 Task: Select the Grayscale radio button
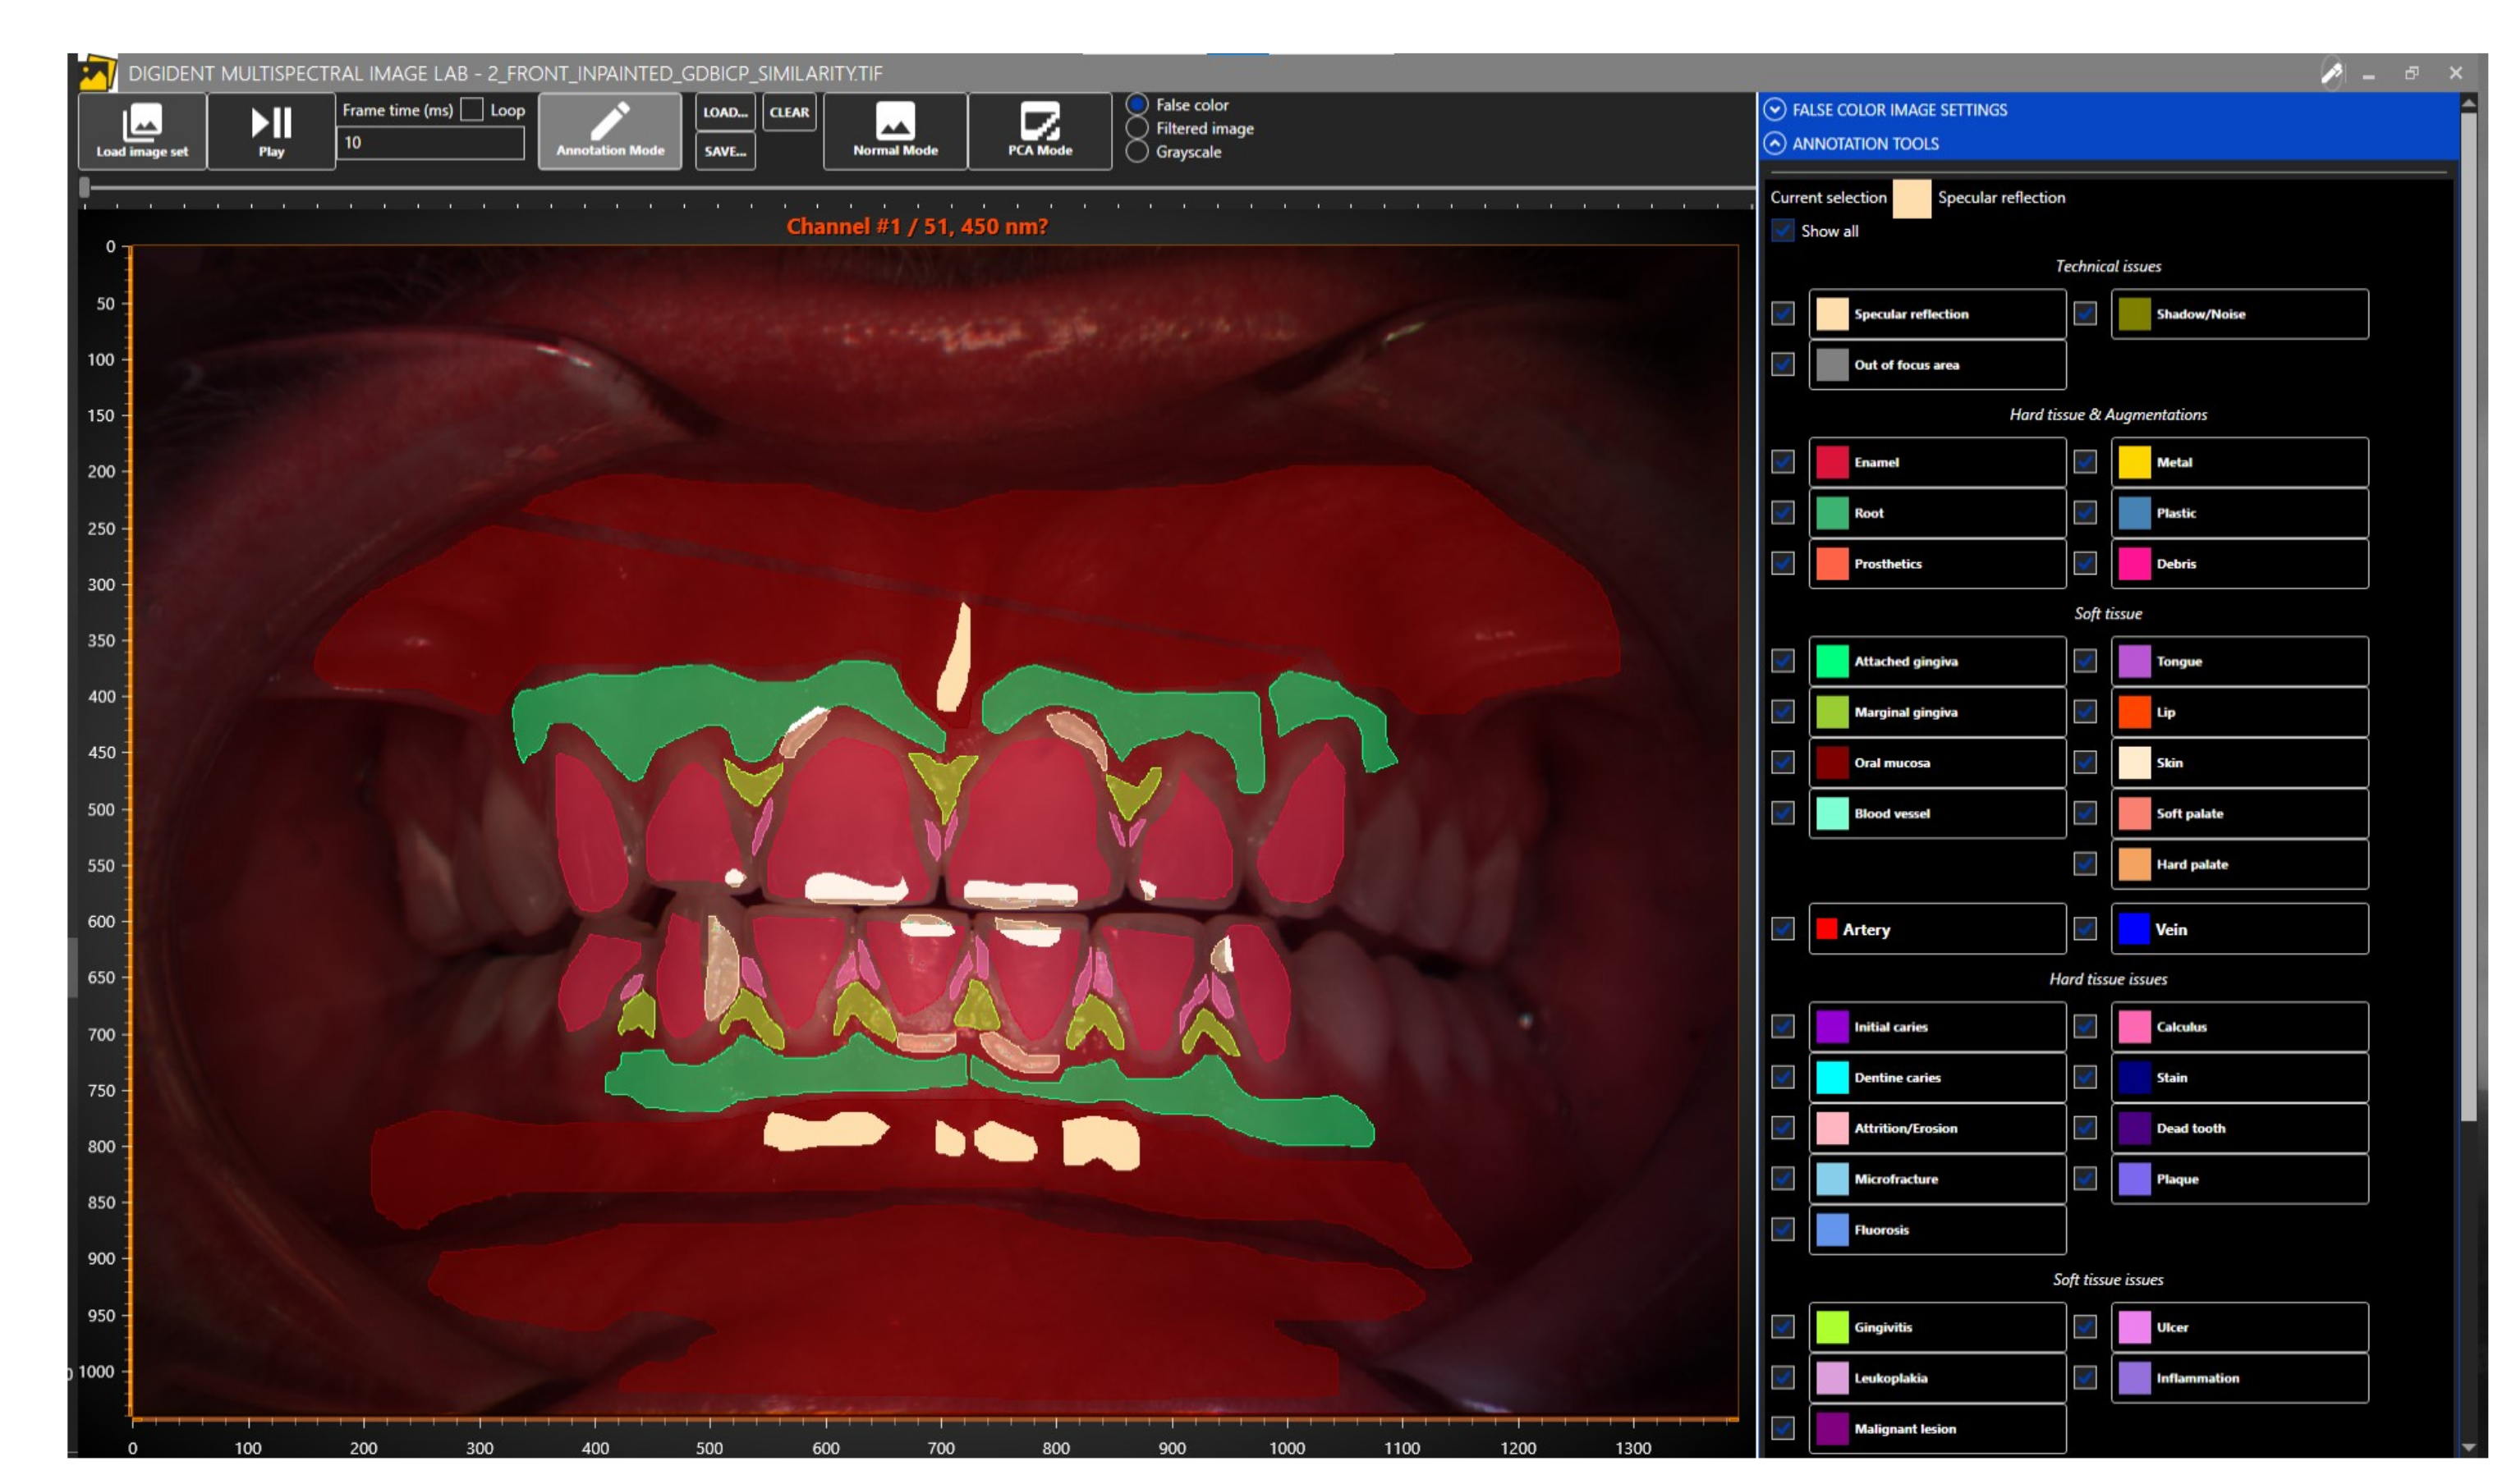click(1136, 152)
